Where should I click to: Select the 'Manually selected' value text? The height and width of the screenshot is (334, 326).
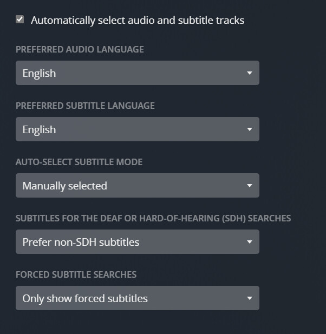[x=64, y=186]
